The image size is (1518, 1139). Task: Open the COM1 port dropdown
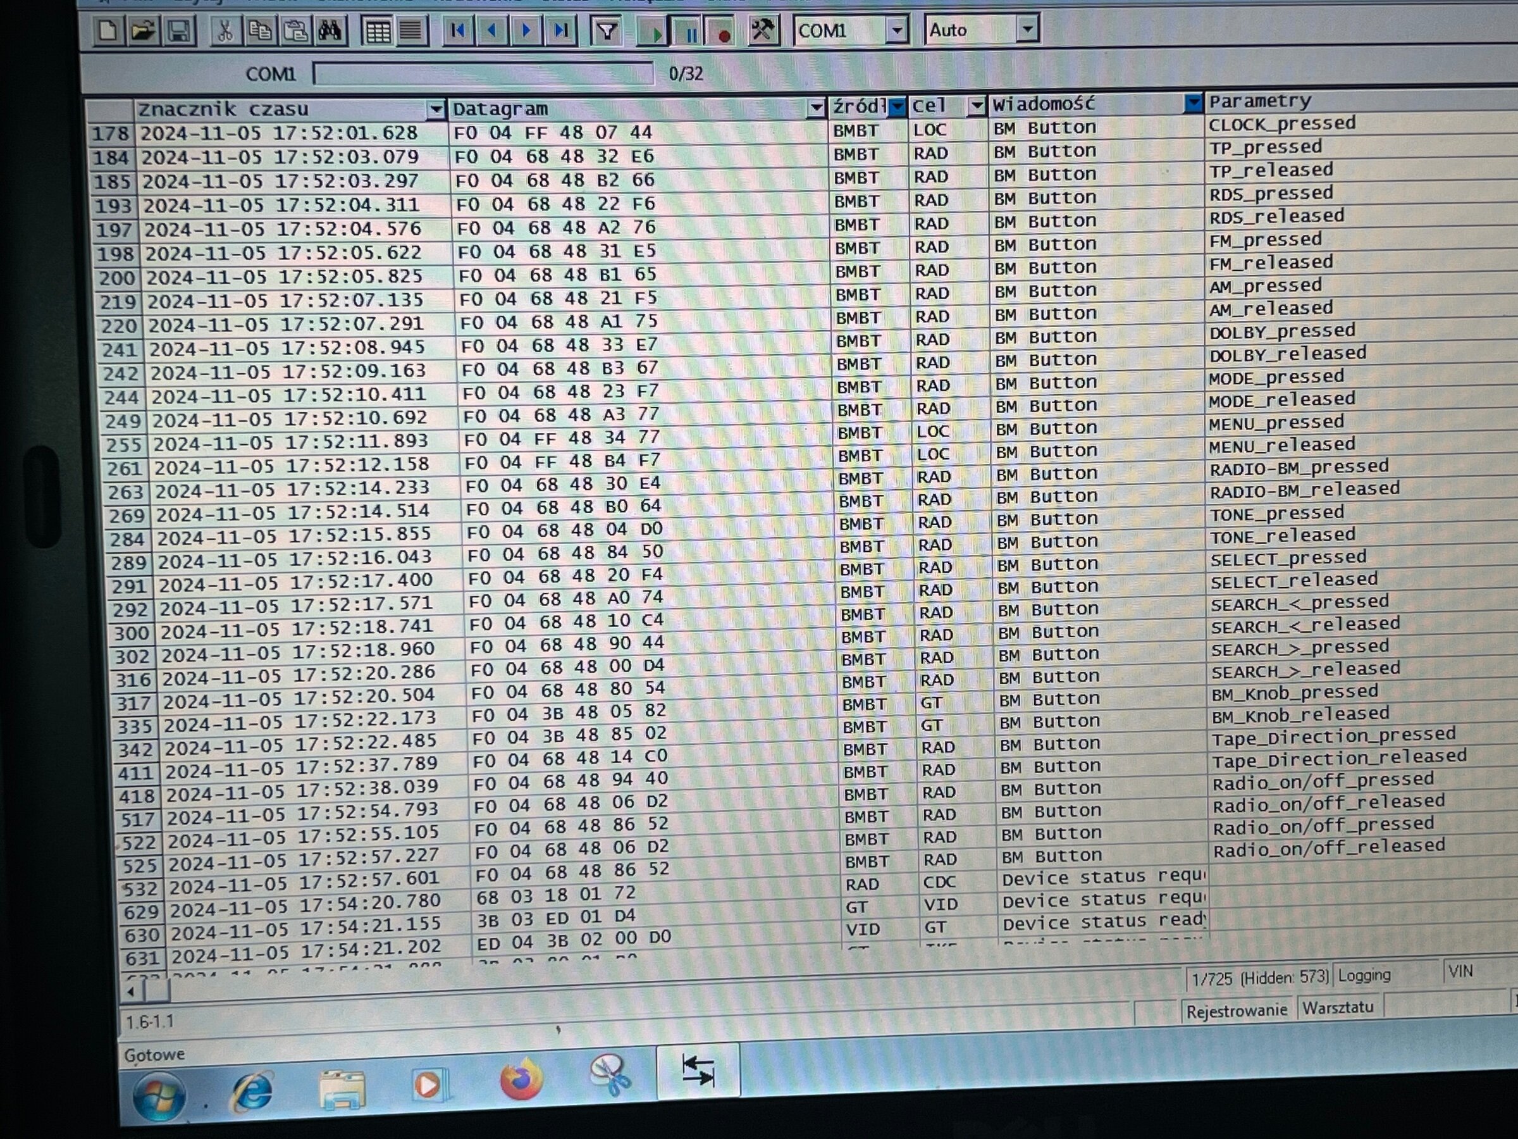coord(896,30)
